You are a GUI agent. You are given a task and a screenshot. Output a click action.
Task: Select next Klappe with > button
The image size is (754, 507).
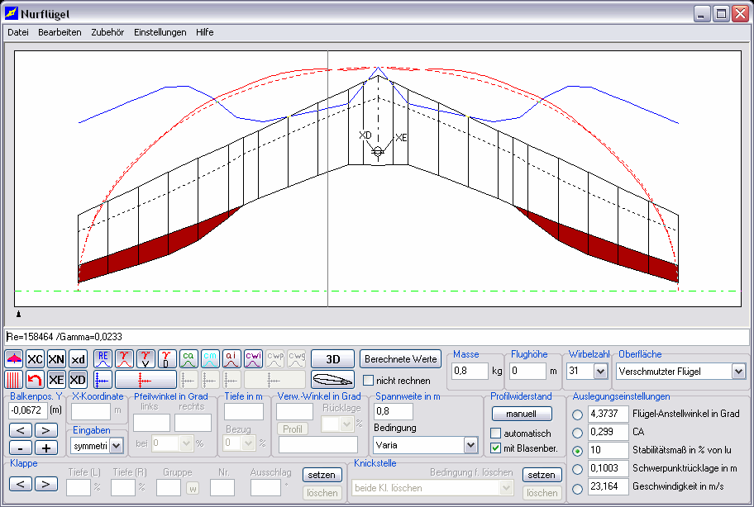click(45, 484)
